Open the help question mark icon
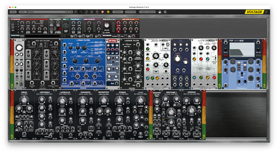278x153 pixels. (x=165, y=12)
